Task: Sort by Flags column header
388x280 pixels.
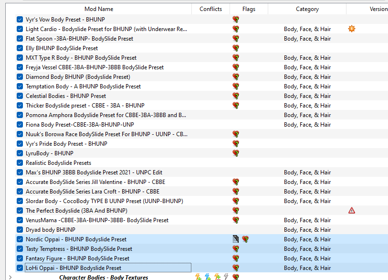Action: 249,9
